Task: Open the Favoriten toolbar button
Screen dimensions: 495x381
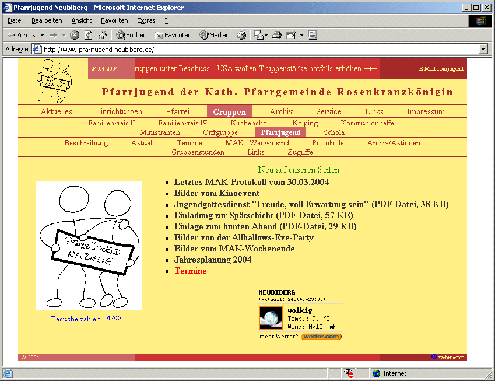Action: (173, 35)
